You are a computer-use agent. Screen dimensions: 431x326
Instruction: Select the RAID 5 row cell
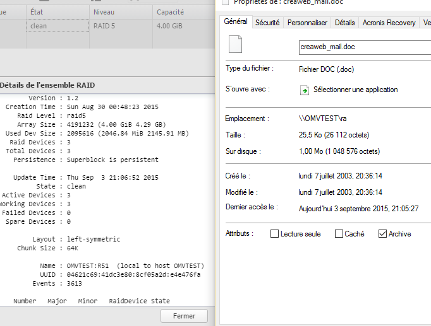(120, 26)
